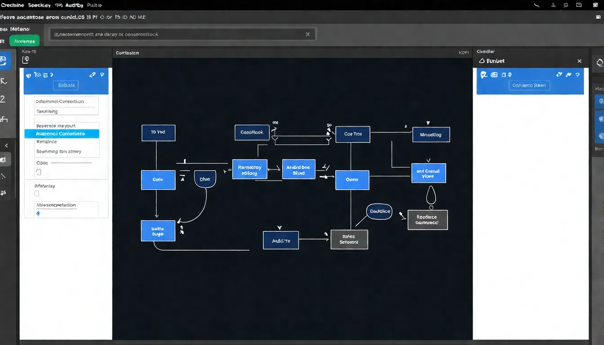
Task: Expand the chevron at right of left panel header
Action: click(103, 75)
